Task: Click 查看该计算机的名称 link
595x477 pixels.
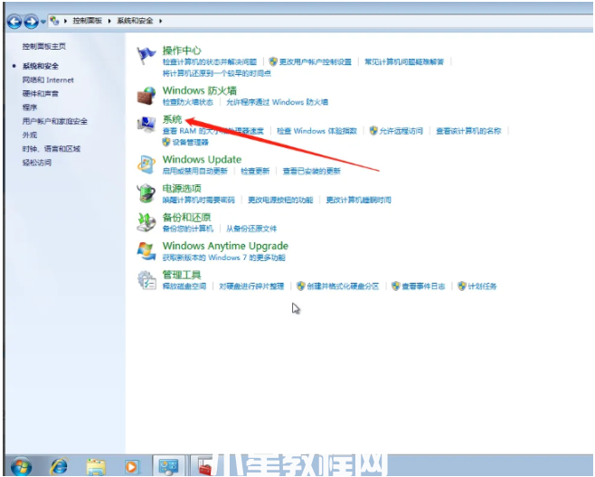Action: (468, 131)
